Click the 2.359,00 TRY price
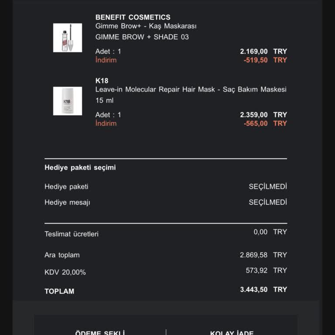Viewport: 335px width, 335px height. [x=263, y=115]
